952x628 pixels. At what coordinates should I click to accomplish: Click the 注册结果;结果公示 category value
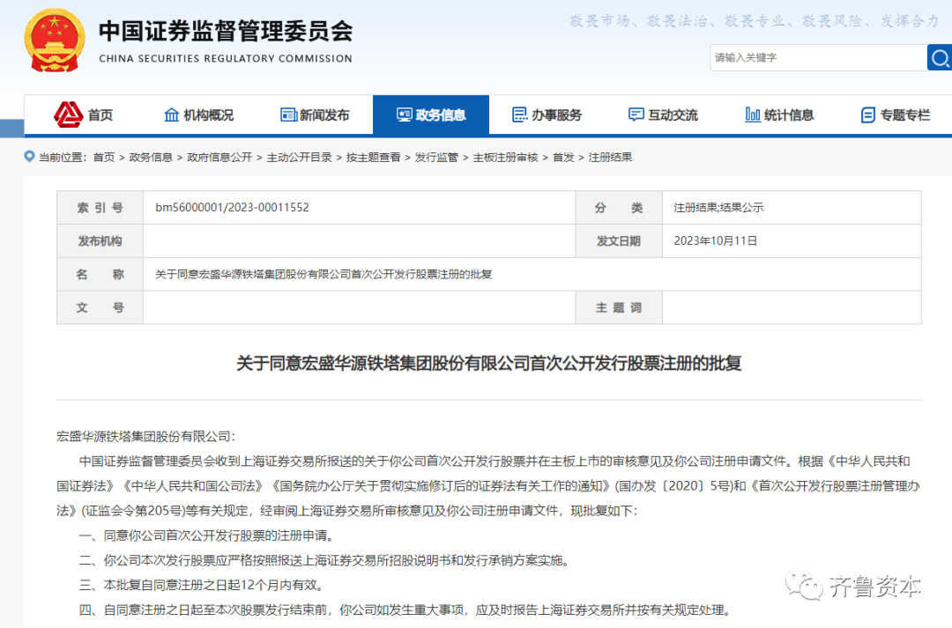pyautogui.click(x=719, y=208)
